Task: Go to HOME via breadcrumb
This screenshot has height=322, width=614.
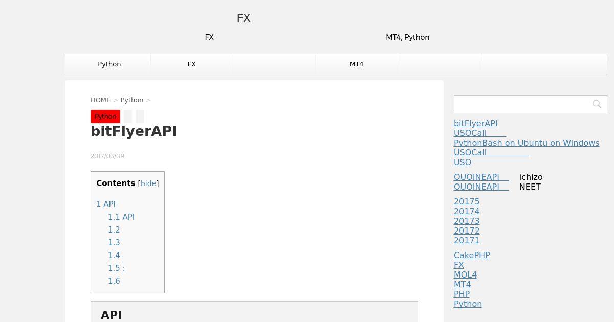Action: tap(100, 100)
